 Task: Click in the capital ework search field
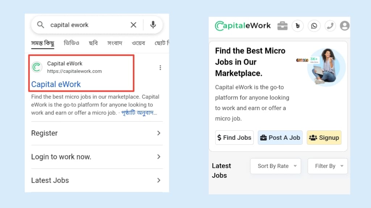click(x=87, y=25)
